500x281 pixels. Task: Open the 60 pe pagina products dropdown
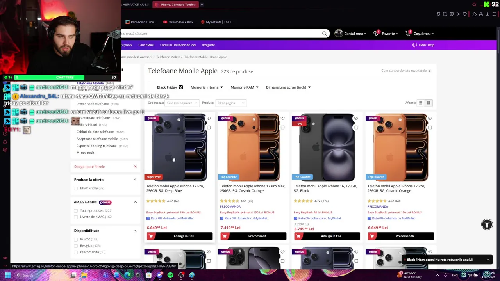pyautogui.click(x=231, y=103)
